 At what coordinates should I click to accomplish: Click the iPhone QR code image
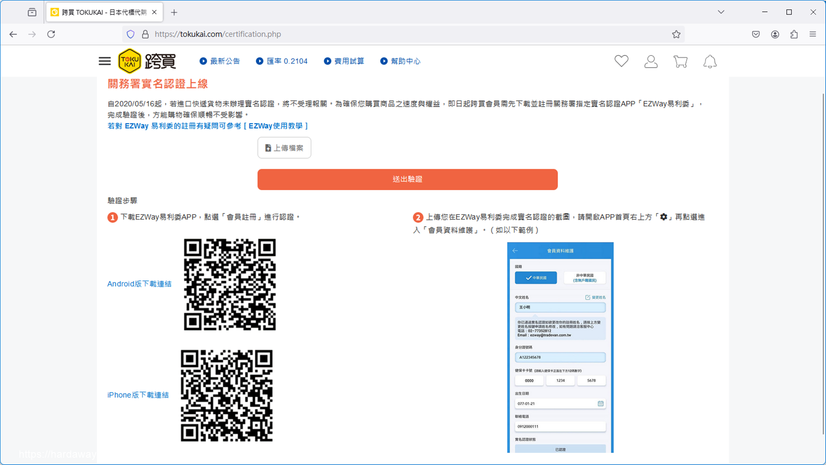(227, 396)
